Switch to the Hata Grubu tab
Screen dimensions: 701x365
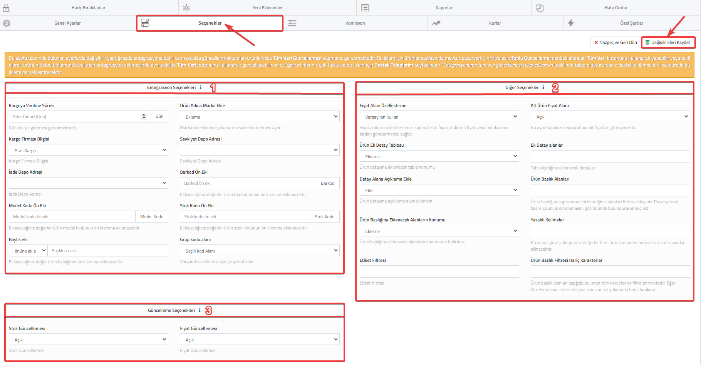point(615,8)
